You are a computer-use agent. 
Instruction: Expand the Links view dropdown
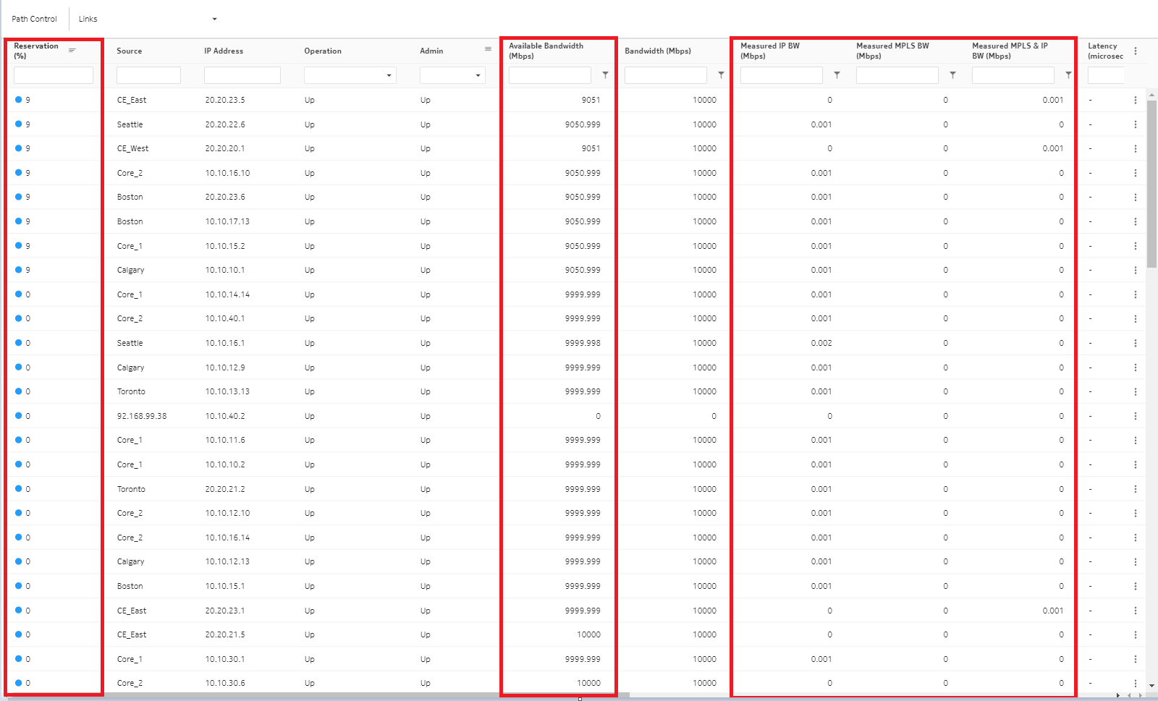[x=214, y=19]
